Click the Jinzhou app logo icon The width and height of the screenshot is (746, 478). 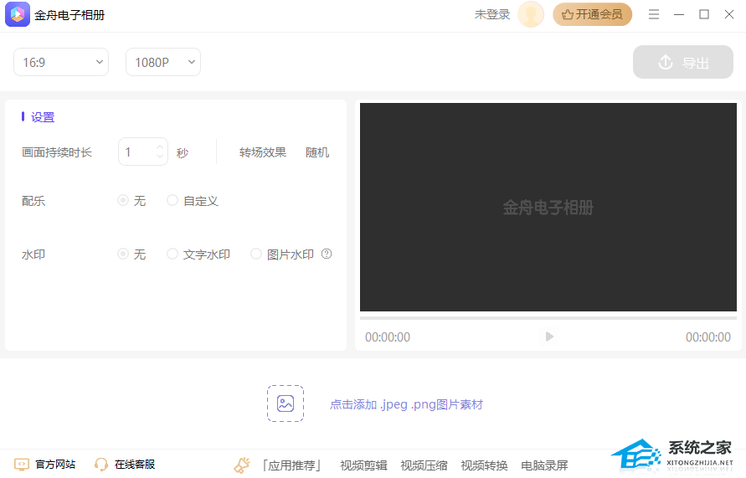click(x=17, y=15)
